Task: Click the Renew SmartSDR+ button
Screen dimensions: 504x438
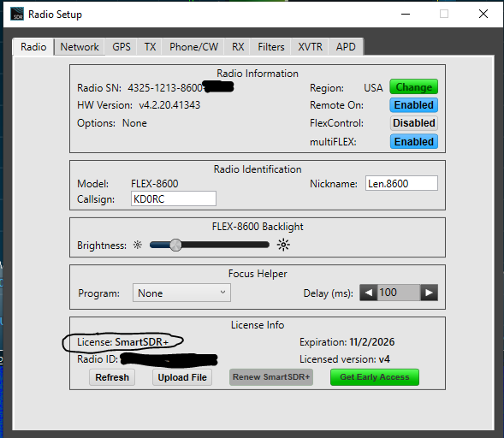Action: click(271, 377)
